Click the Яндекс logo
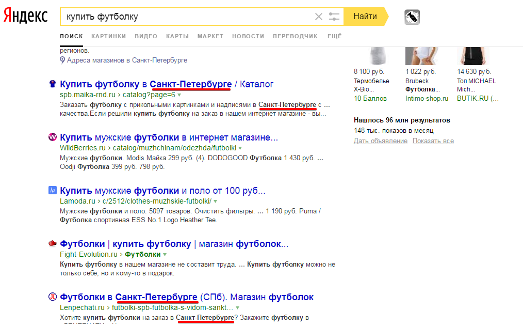523x325 pixels. [26, 16]
